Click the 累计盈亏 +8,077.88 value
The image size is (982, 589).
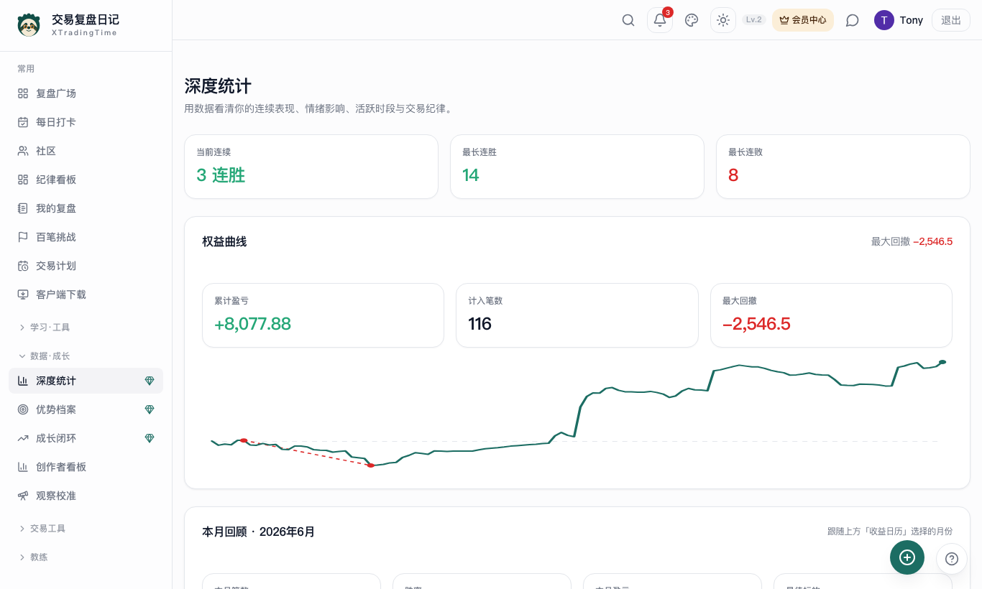click(x=252, y=324)
